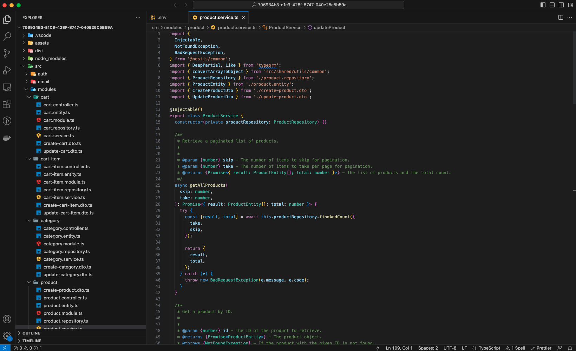576x351 pixels.
Task: Split the editor to the right
Action: pyautogui.click(x=561, y=18)
